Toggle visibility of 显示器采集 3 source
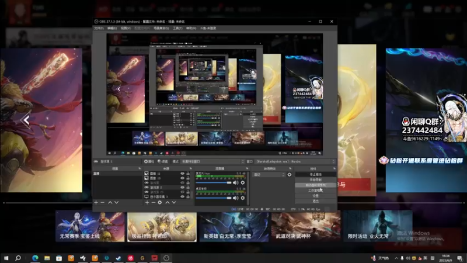The height and width of the screenshot is (263, 467). click(182, 197)
